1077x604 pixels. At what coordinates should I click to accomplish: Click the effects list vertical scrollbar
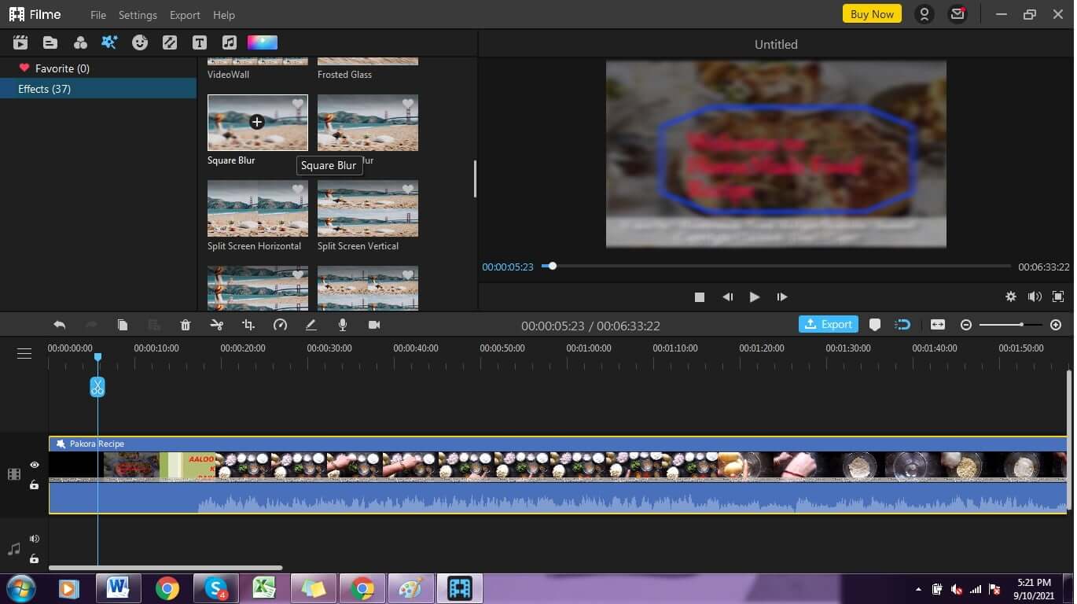click(475, 179)
